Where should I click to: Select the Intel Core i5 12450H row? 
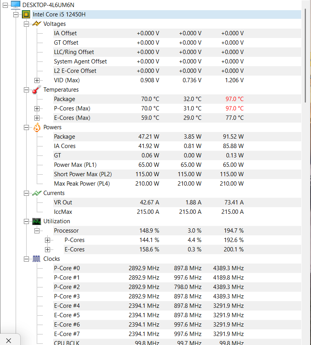166,14
